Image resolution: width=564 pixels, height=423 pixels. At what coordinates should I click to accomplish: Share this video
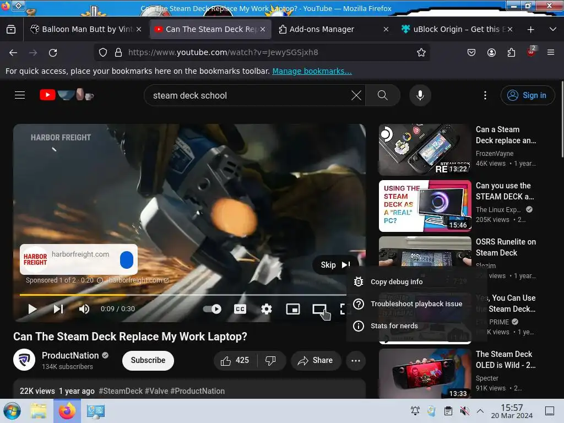pyautogui.click(x=316, y=360)
